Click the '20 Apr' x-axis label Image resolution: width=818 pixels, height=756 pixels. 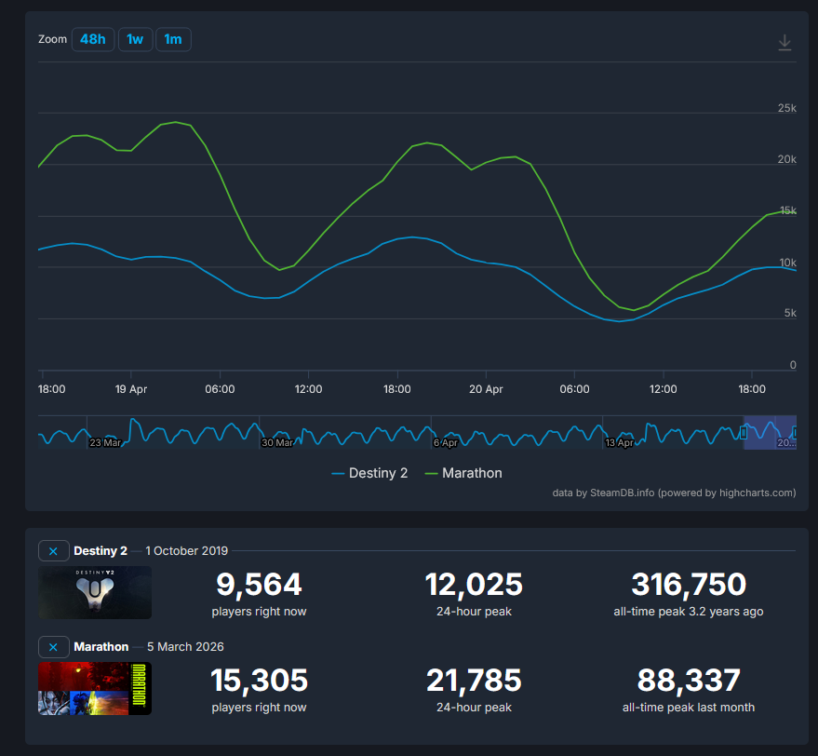click(x=486, y=389)
